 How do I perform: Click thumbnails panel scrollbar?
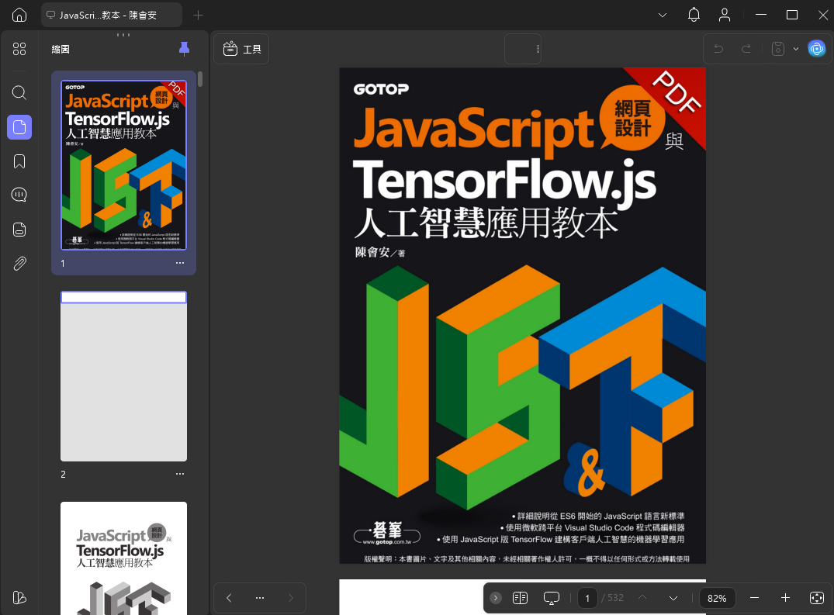point(200,78)
